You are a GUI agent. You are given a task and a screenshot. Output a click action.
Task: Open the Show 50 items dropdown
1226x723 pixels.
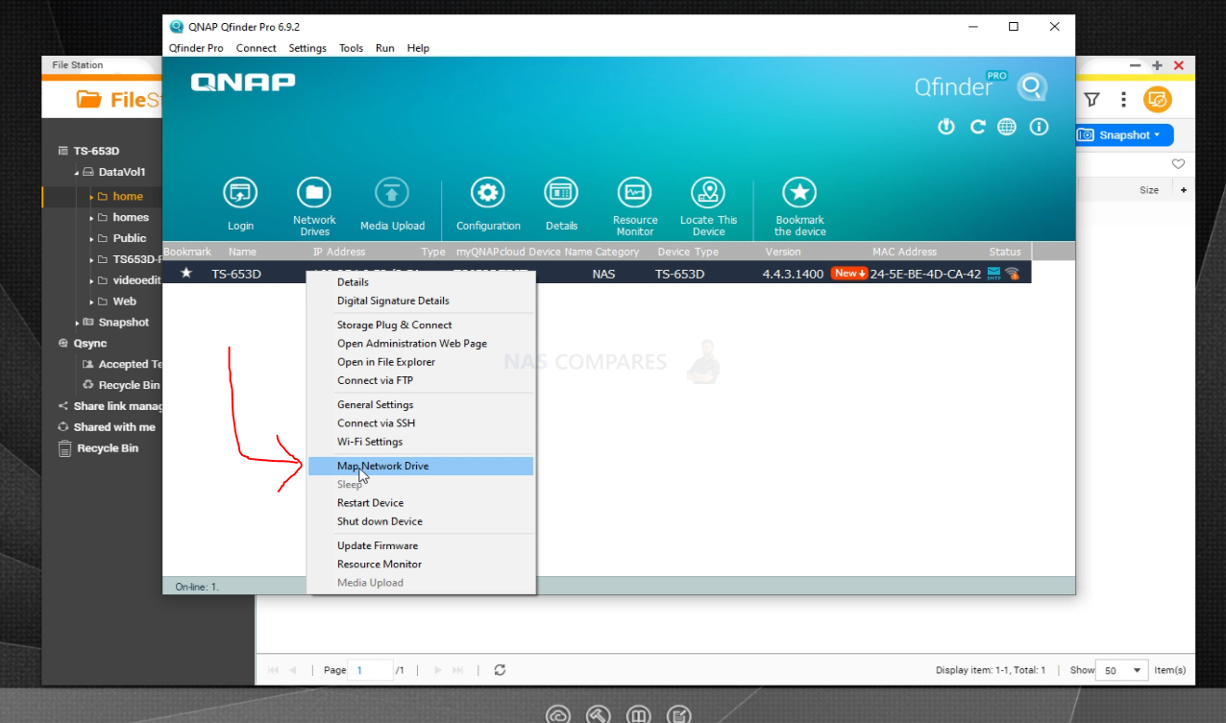[x=1123, y=670]
